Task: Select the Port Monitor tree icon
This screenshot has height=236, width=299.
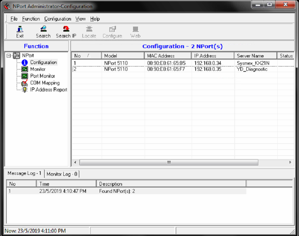Action: click(x=25, y=76)
